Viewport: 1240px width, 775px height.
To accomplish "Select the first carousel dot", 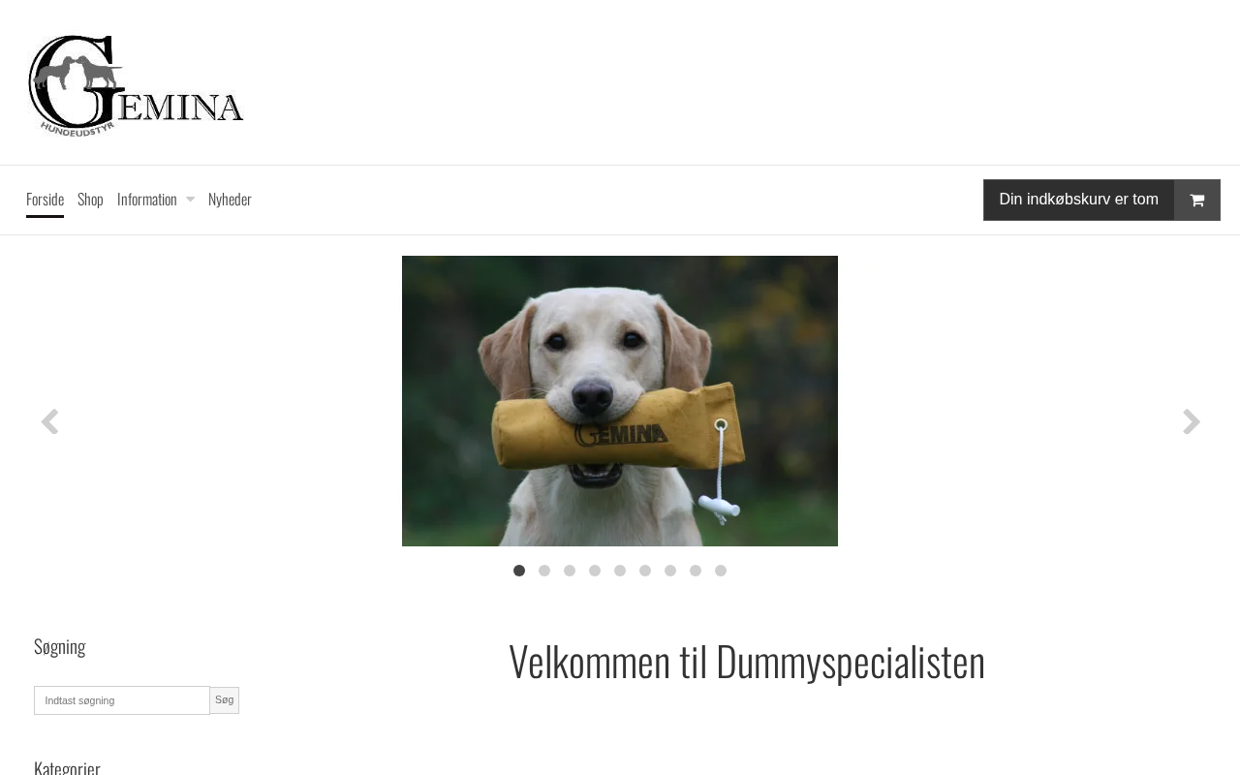I will pyautogui.click(x=519, y=571).
